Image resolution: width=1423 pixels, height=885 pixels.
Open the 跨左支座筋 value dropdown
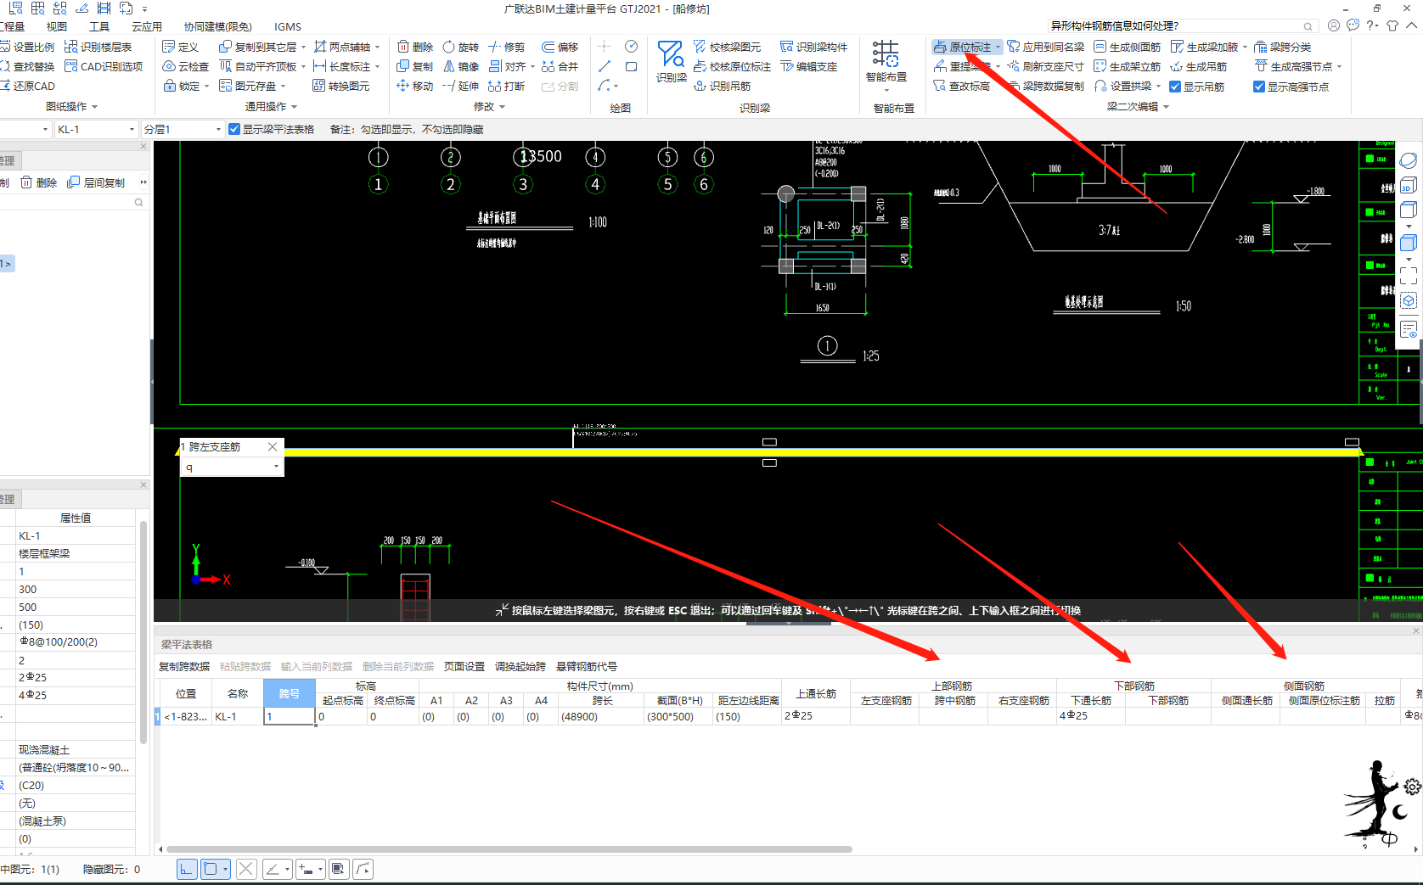click(x=276, y=467)
